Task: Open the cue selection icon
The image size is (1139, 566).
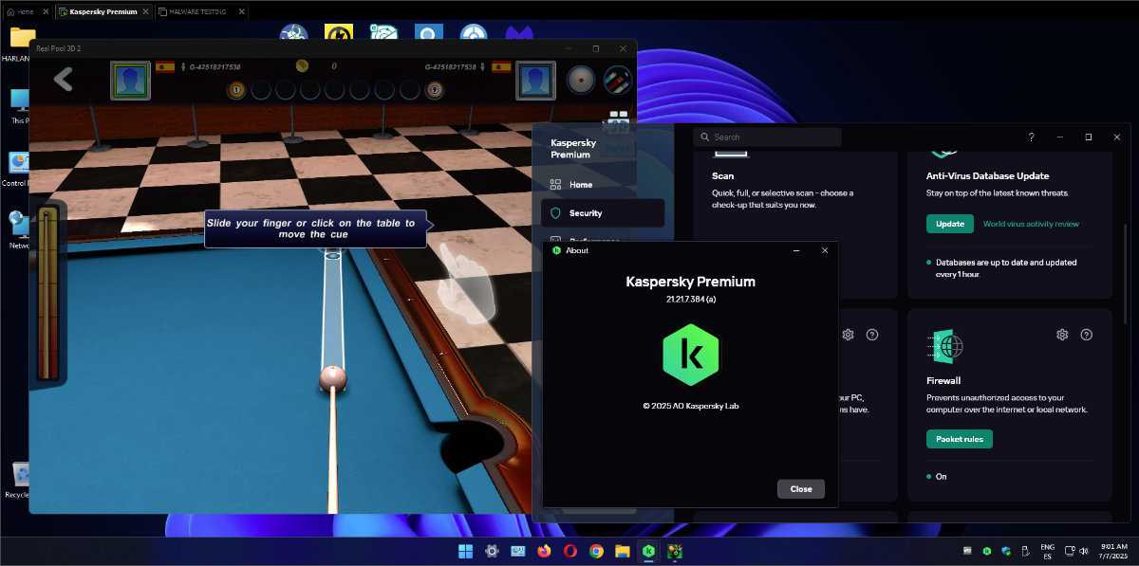Action: [618, 80]
